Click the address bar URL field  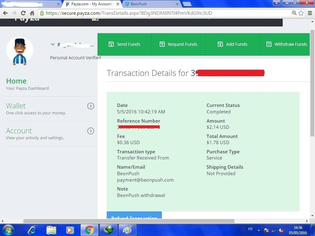point(165,13)
